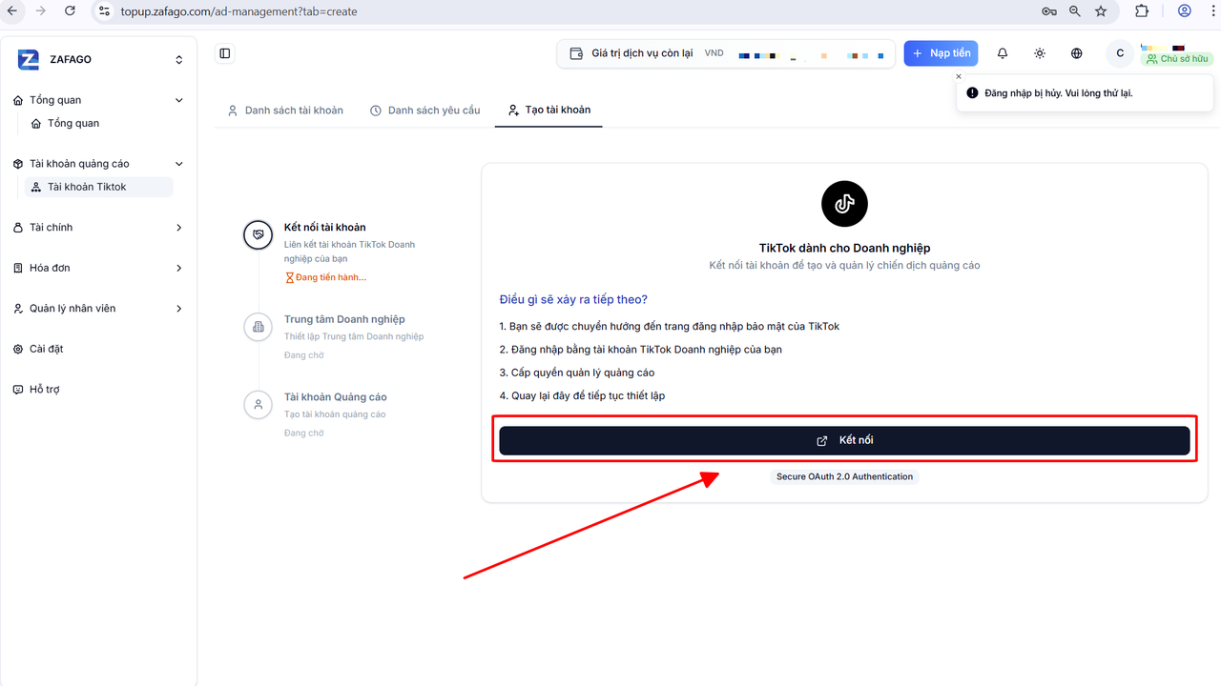Select Tài khoản Tiktok in the sidebar
The height and width of the screenshot is (686, 1221).
pos(99,187)
